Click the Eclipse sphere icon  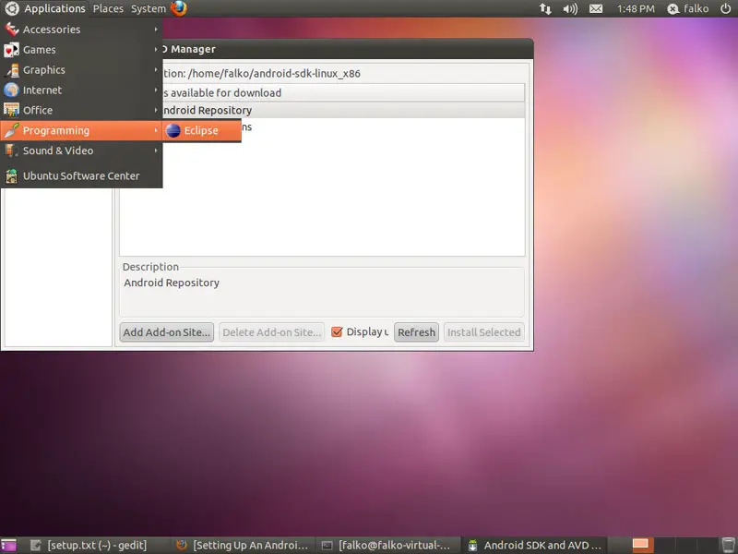(x=173, y=130)
